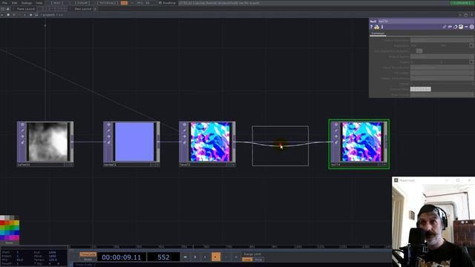This screenshot has width=475, height=267.
Task: Click the timecode field 00:00:09.11
Action: [x=122, y=257]
